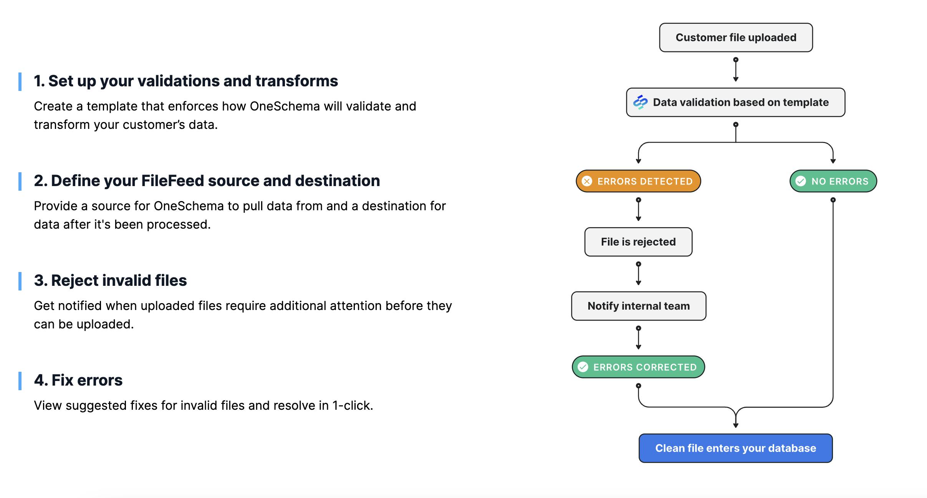
Task: Click the OneSchema logo icon in validation box
Action: (640, 102)
